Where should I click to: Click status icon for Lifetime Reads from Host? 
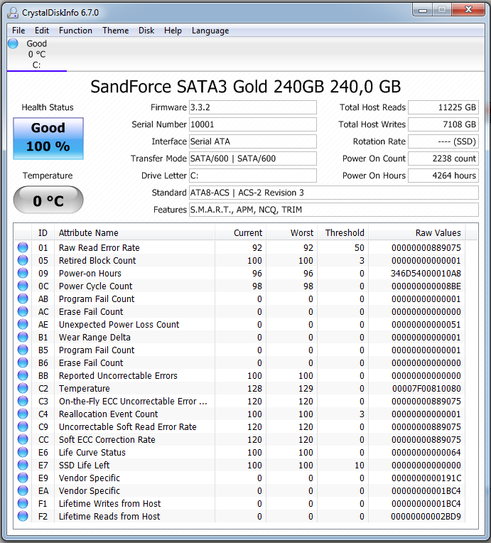23,516
